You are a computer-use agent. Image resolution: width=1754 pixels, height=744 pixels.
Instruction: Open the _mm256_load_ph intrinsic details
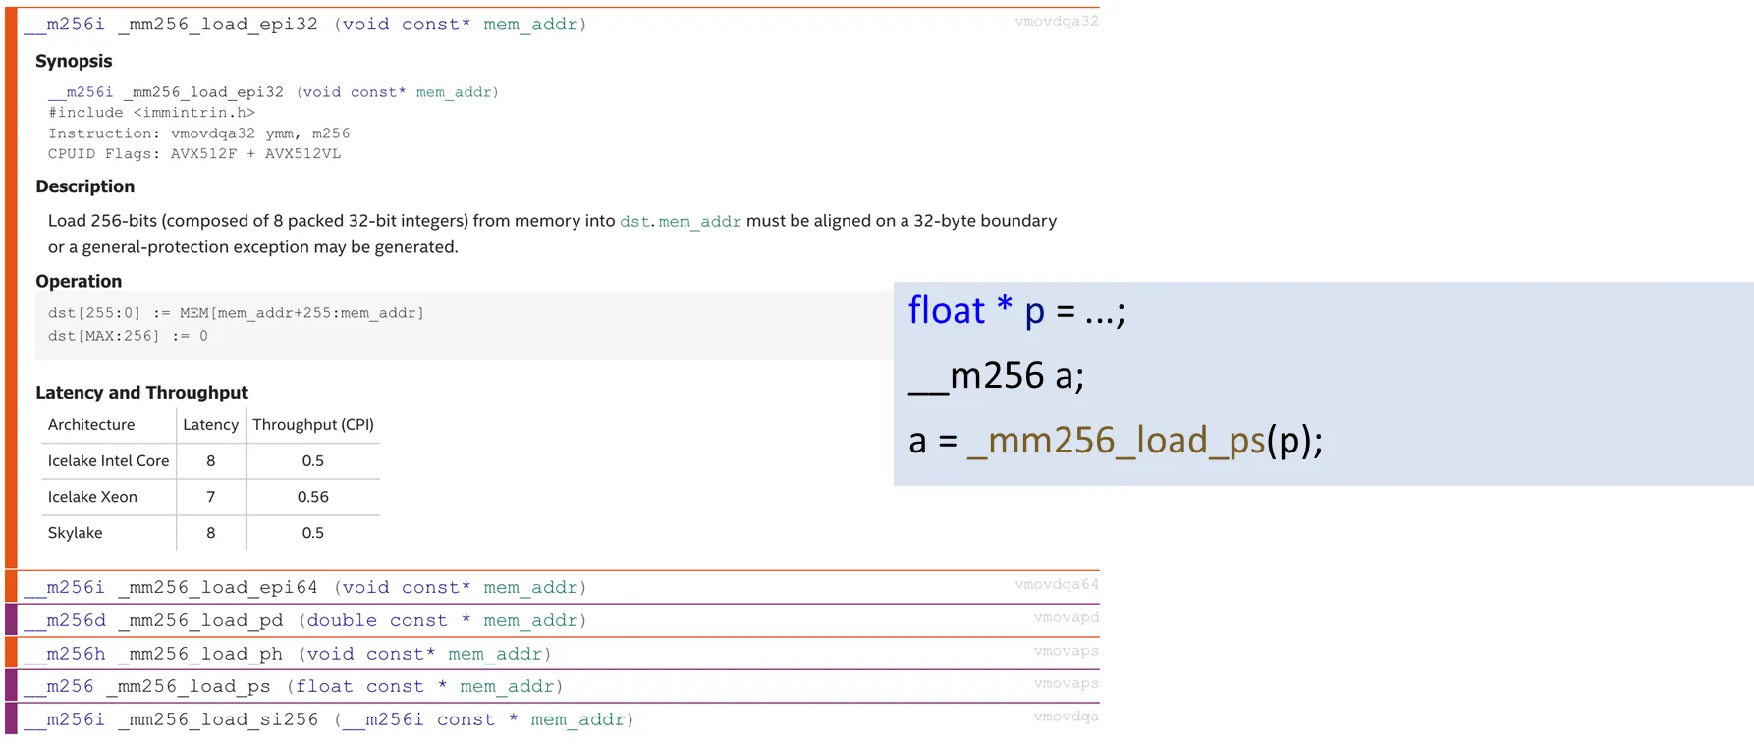click(x=287, y=654)
